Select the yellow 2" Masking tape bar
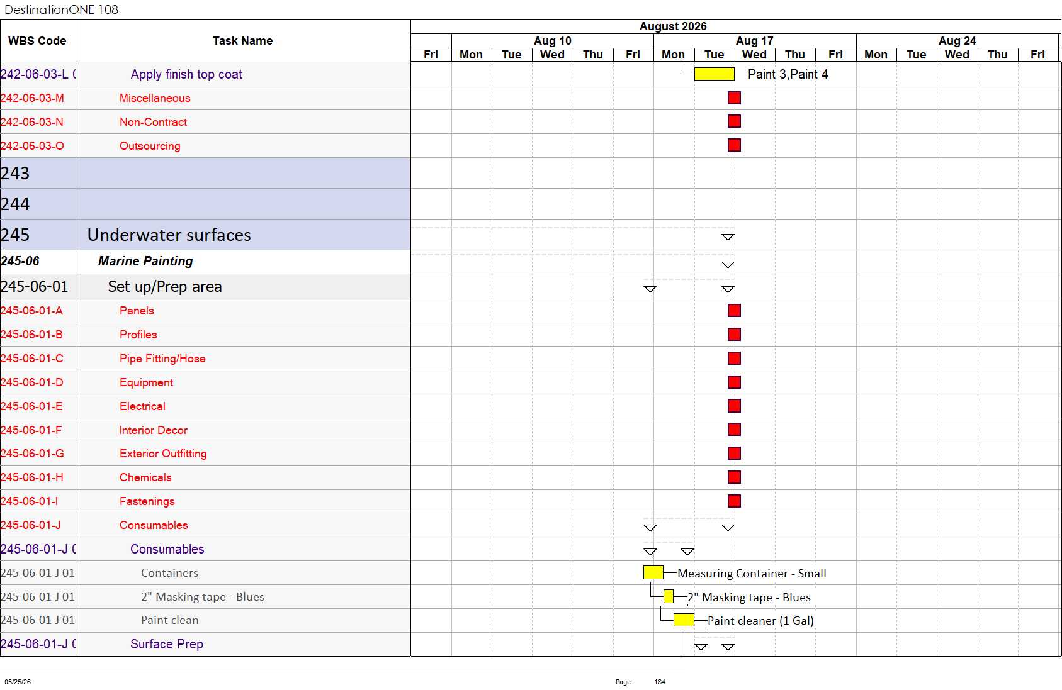 coord(669,596)
